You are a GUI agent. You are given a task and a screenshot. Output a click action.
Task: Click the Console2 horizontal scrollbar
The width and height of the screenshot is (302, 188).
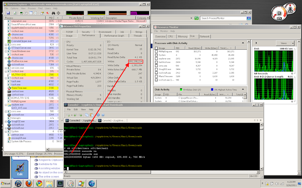click(161, 172)
